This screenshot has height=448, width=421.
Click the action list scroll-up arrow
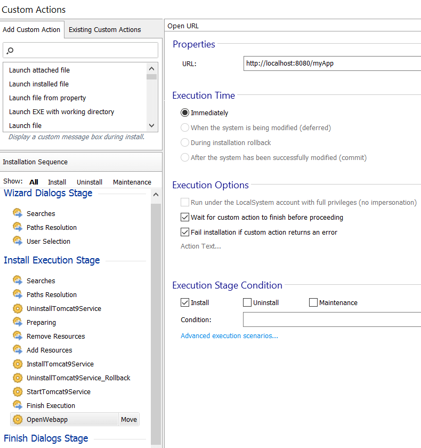[151, 69]
